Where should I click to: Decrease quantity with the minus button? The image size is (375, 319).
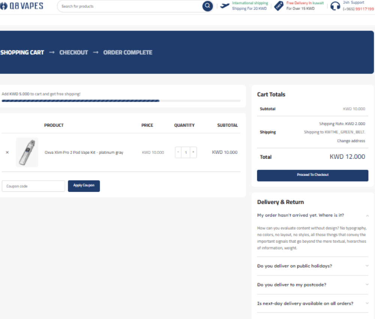click(x=178, y=152)
